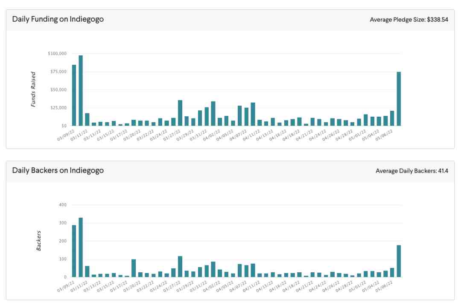Click the Funds Raised axis title
461x308 pixels.
33,89
